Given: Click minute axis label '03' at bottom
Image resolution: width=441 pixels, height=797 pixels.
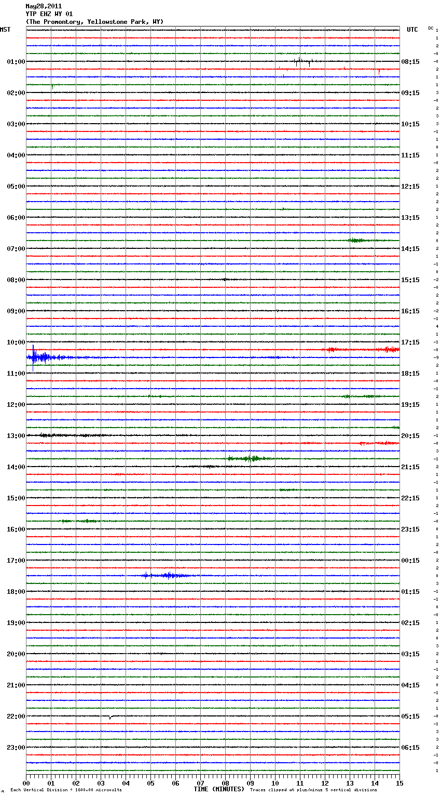Looking at the screenshot, I should pyautogui.click(x=101, y=783).
